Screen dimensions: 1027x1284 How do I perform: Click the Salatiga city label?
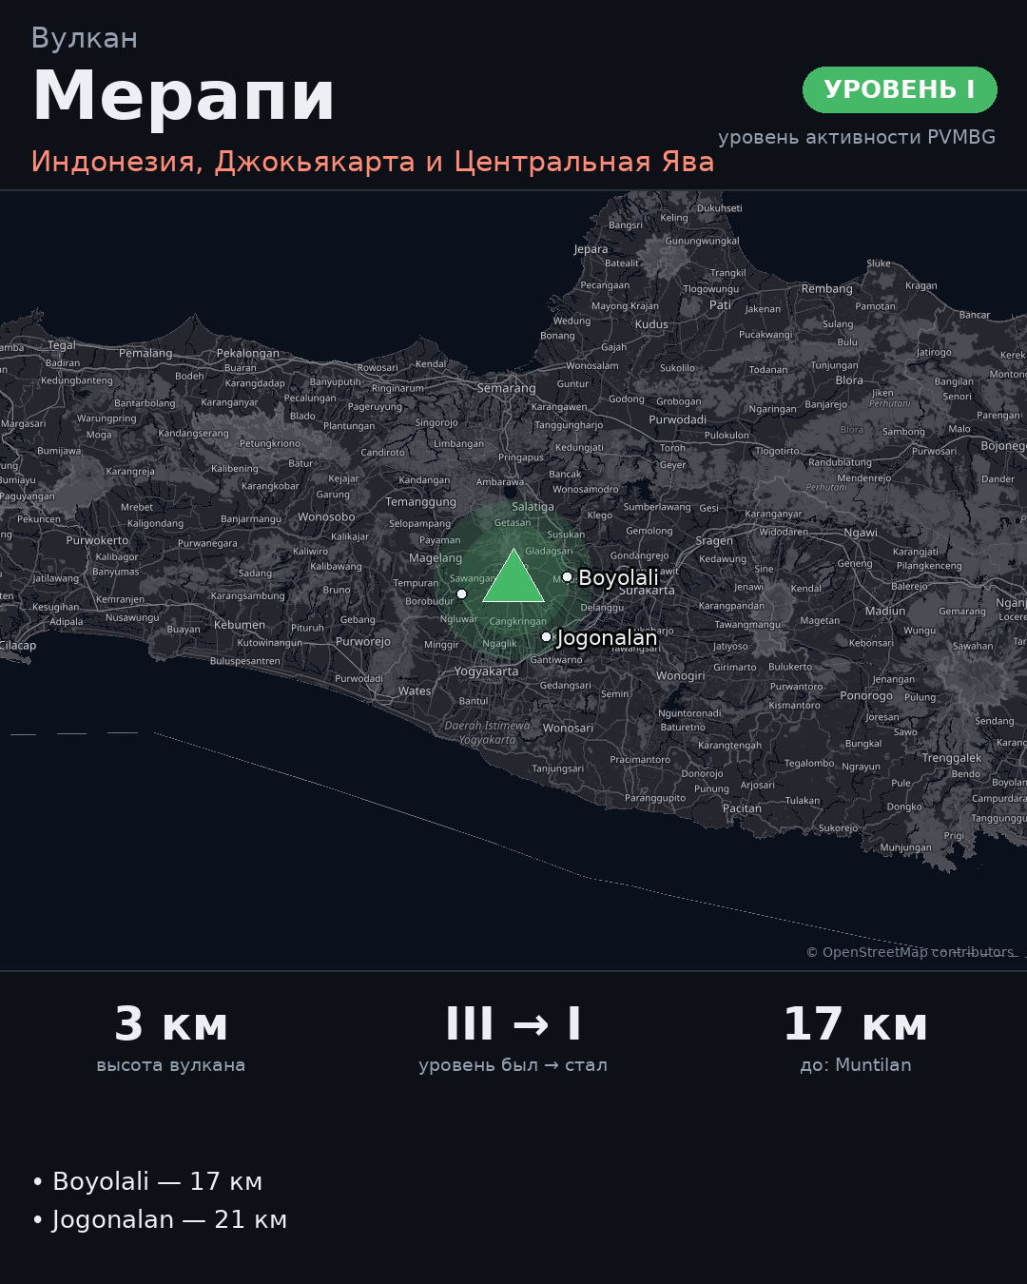533,507
